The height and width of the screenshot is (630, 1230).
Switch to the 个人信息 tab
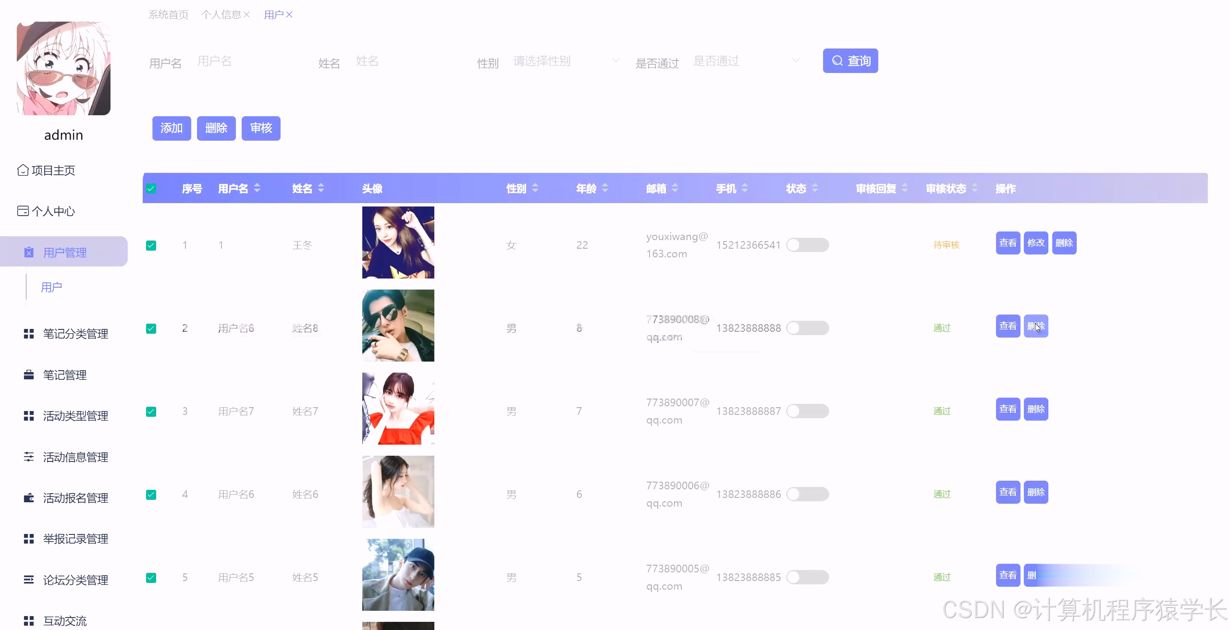pyautogui.click(x=222, y=14)
